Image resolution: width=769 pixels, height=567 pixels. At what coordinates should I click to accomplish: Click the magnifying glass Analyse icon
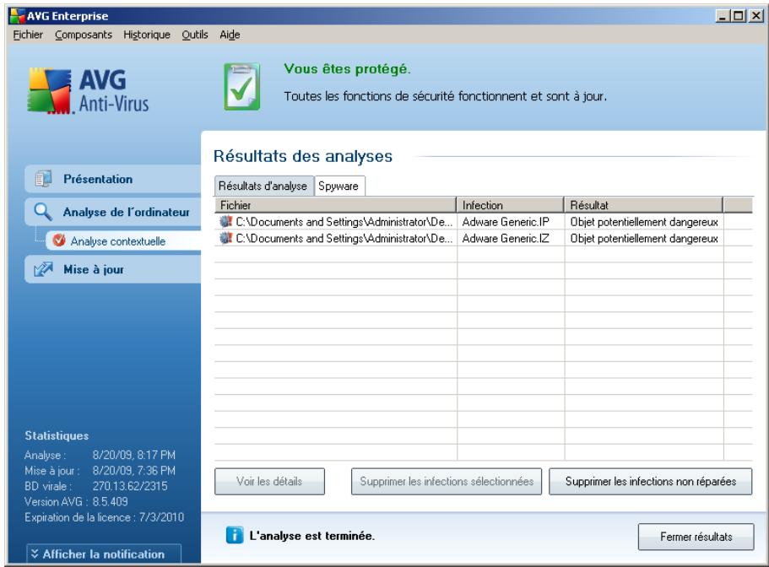pyautogui.click(x=43, y=212)
